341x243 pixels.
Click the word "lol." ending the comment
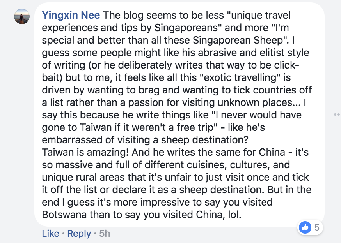click(x=235, y=215)
